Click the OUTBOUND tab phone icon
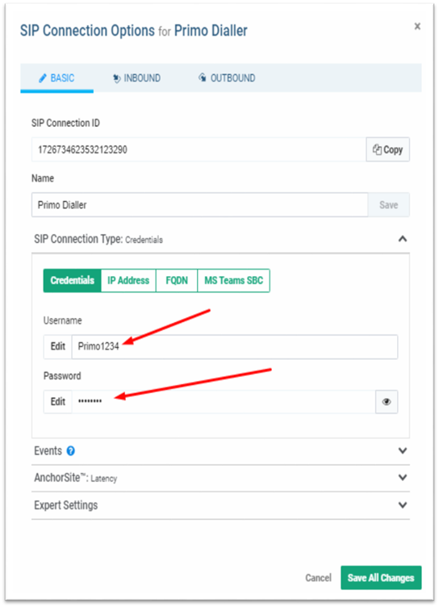 pos(203,77)
